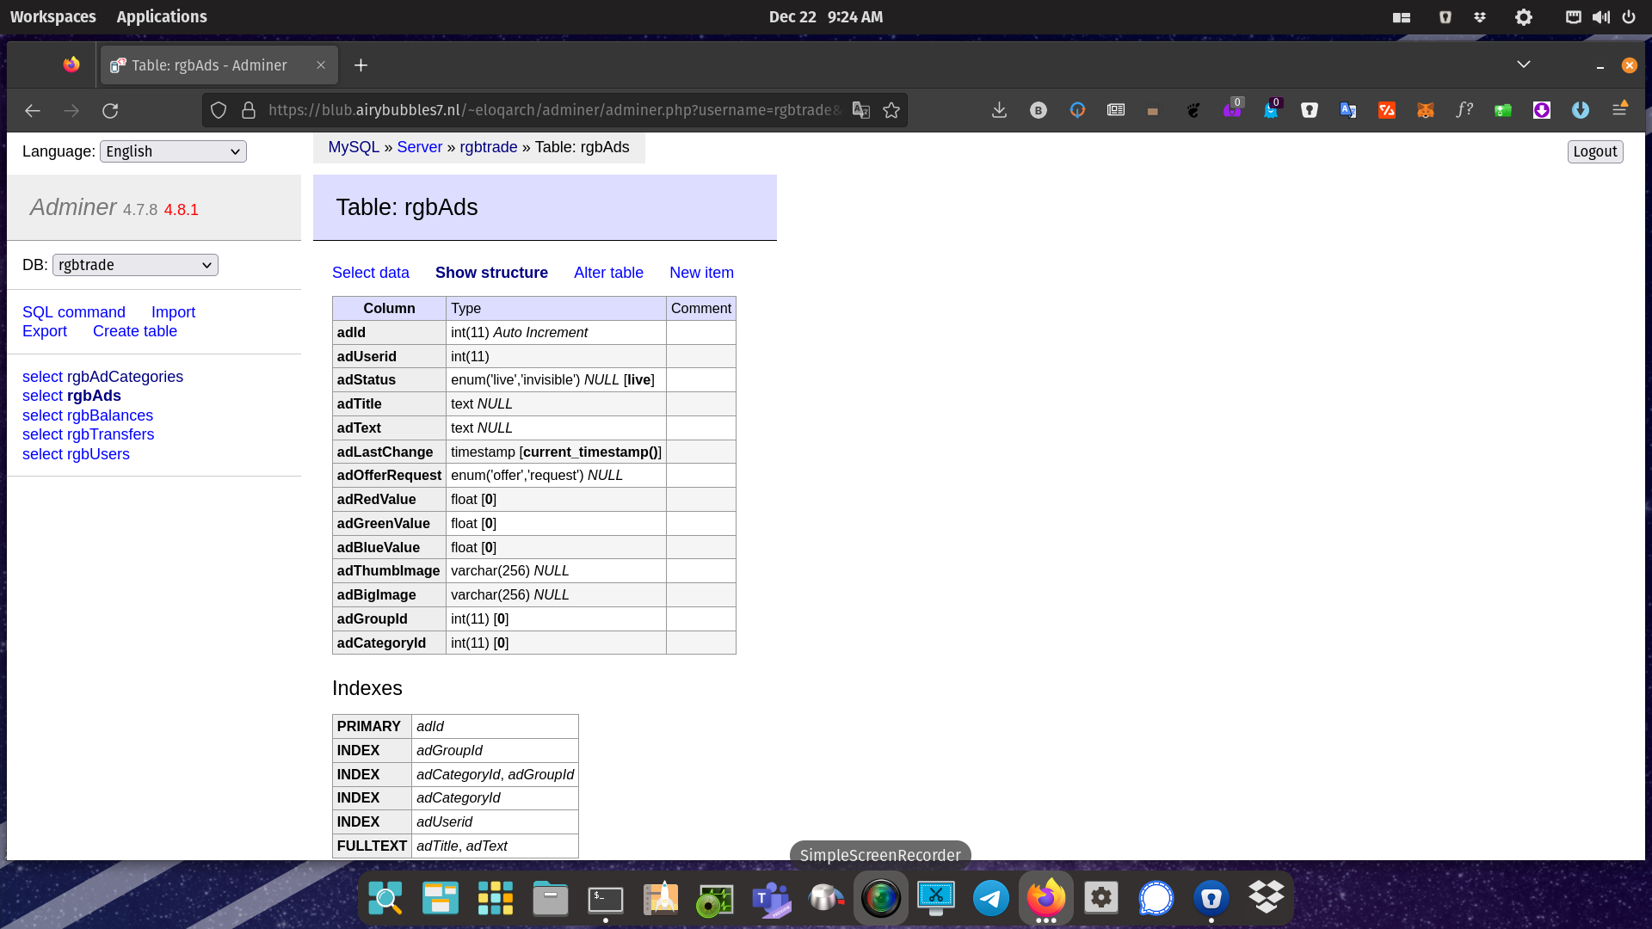
Task: Select the rgbUsers table
Action: [x=98, y=454]
